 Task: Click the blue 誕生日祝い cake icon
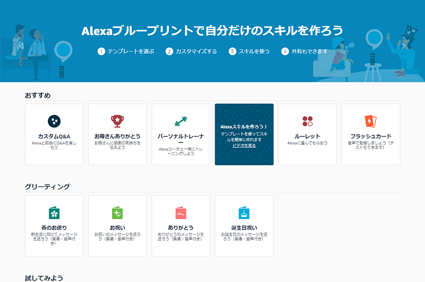(244, 212)
